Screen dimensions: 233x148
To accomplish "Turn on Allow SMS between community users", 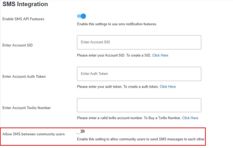I will pyautogui.click(x=80, y=131).
